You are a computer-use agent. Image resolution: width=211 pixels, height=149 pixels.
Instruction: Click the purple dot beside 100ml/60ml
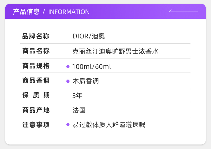point(68,67)
